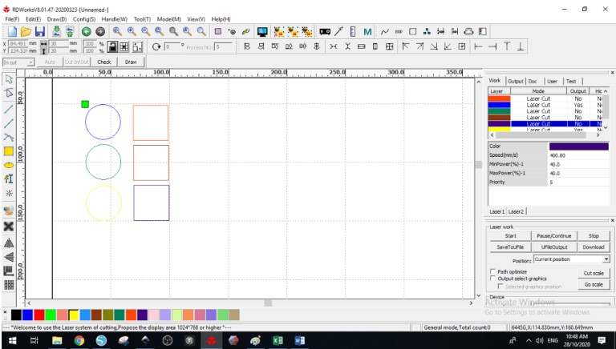Click the SaveToUFile button
616x349 pixels.
coord(510,247)
